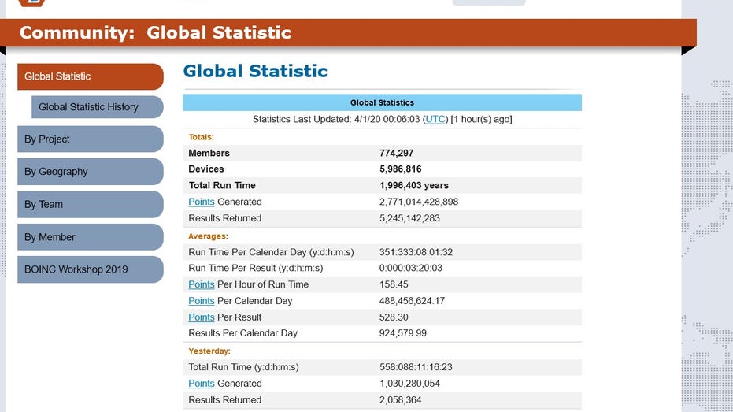
Task: Click the Global Statistic page heading
Action: (255, 71)
